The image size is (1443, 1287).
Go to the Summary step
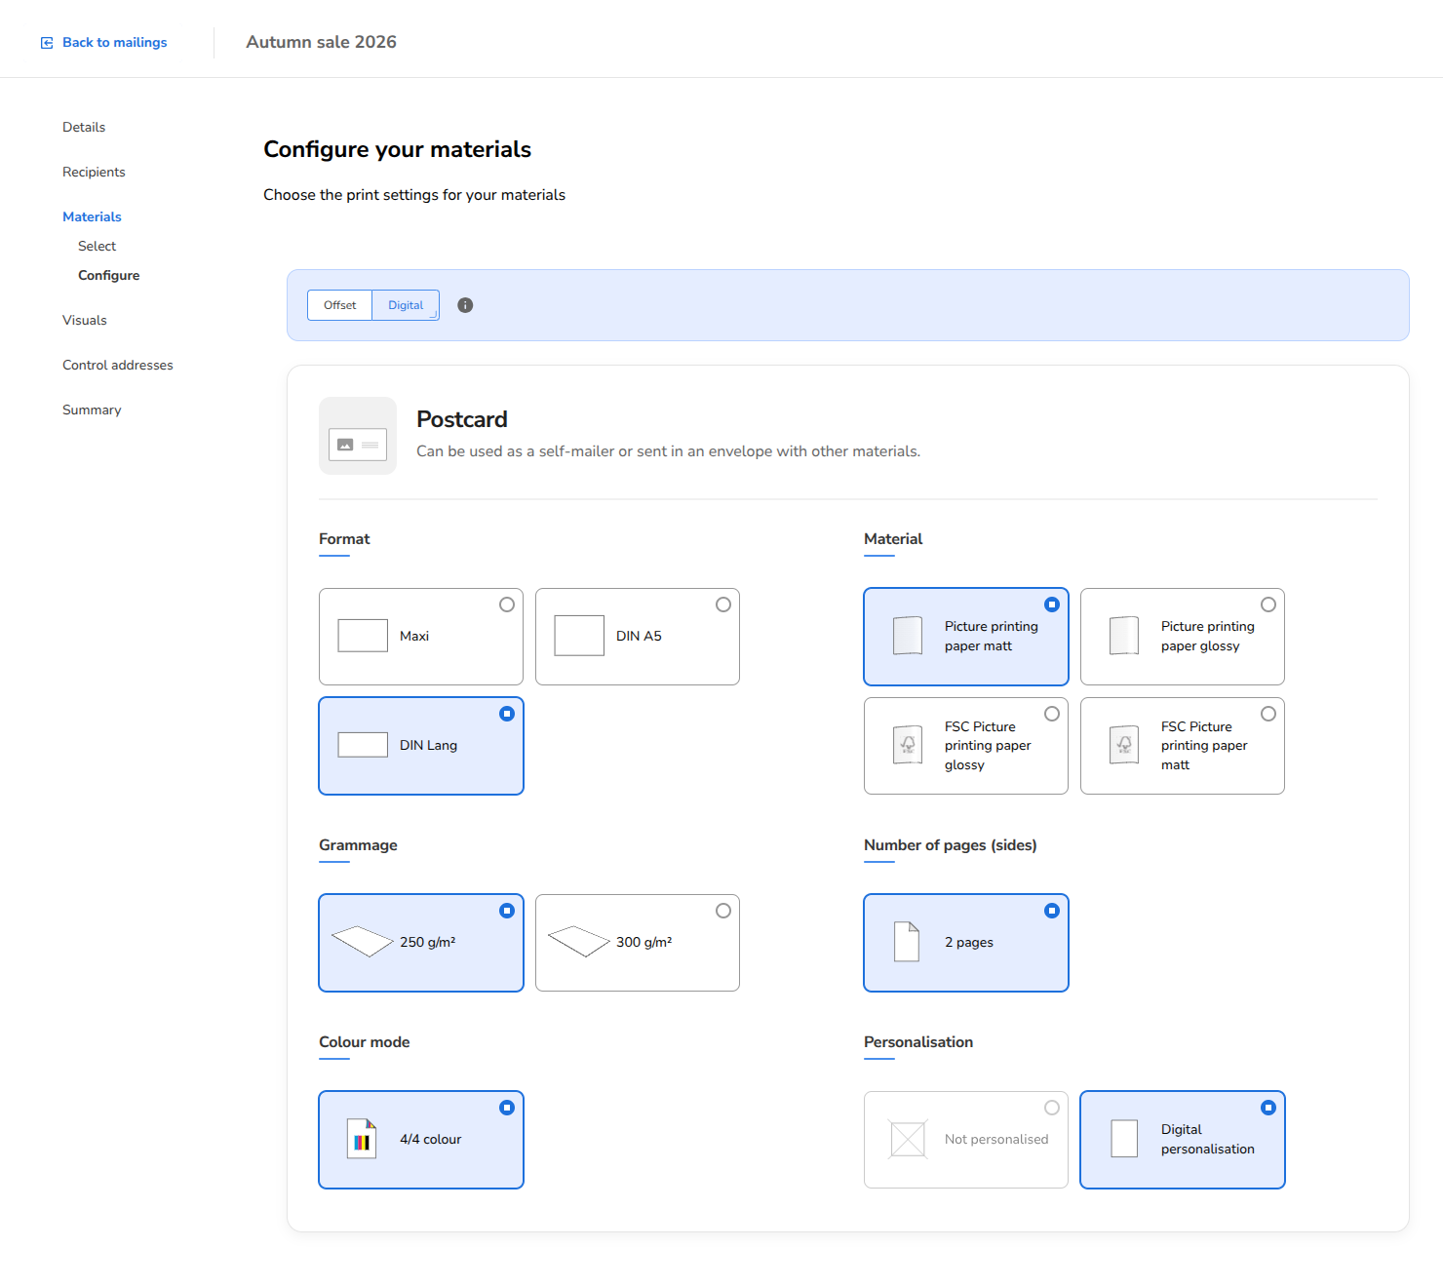point(92,409)
